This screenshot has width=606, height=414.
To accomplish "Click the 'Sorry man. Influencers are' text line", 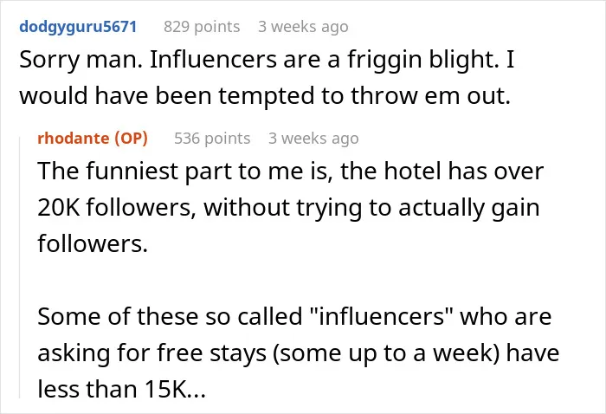I will 267,60.
